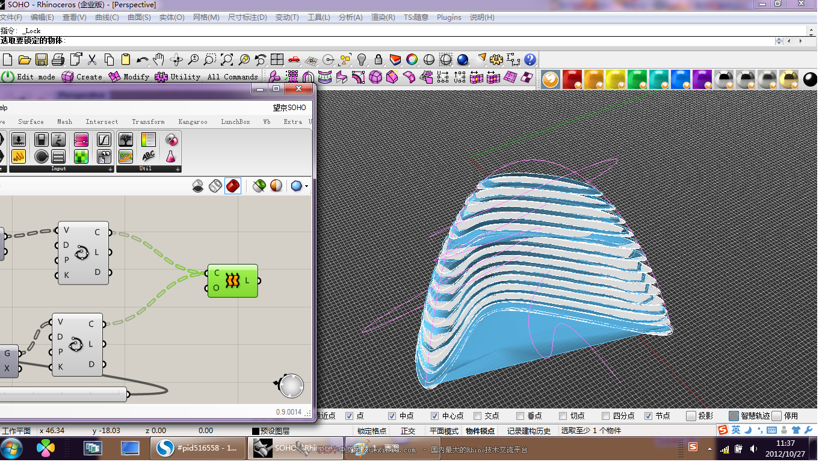Open a file with the folder icon
This screenshot has height=462, width=822.
pyautogui.click(x=24, y=60)
